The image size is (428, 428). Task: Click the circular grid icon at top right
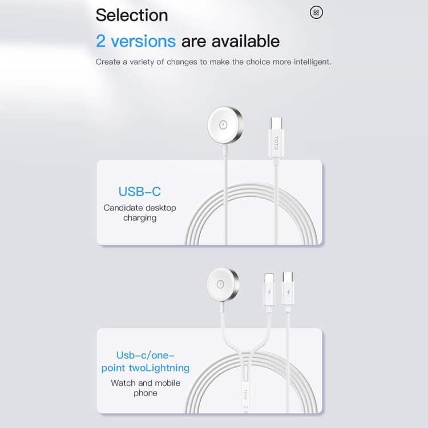coord(316,13)
